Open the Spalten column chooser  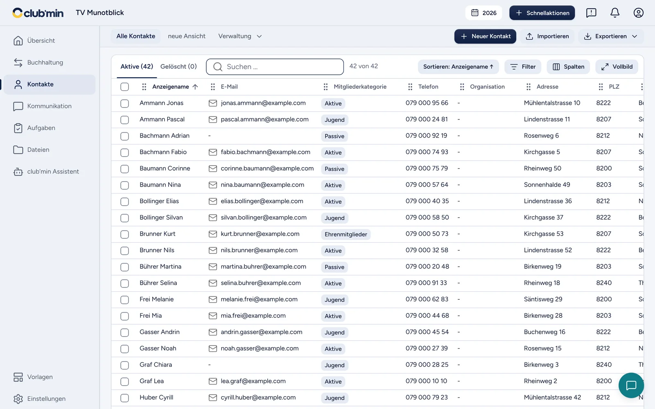point(568,67)
